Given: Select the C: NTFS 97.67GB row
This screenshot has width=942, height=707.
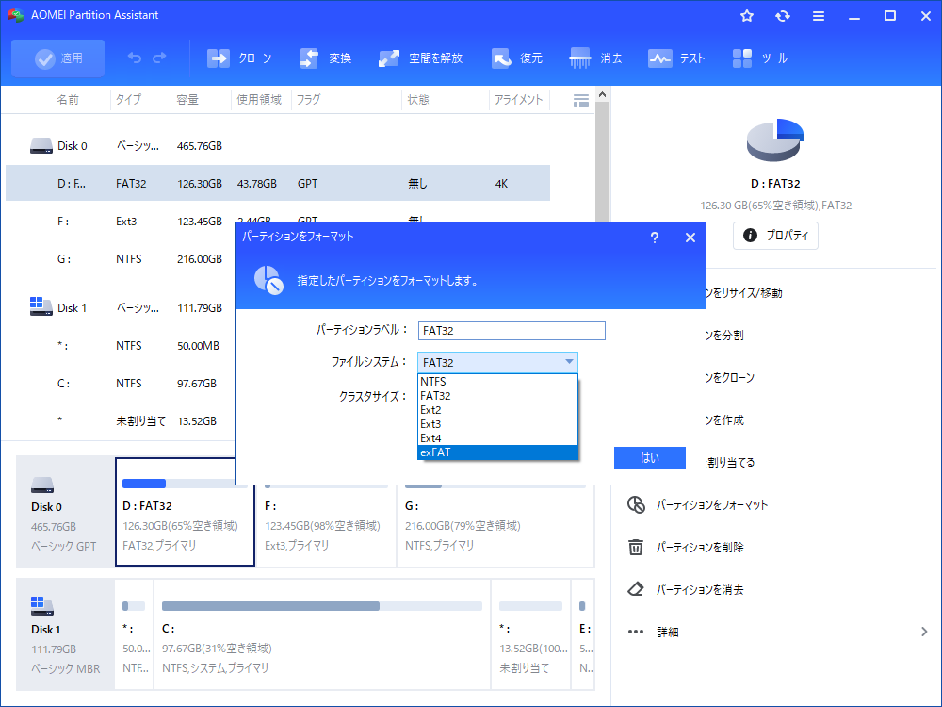Looking at the screenshot, I should coord(121,384).
